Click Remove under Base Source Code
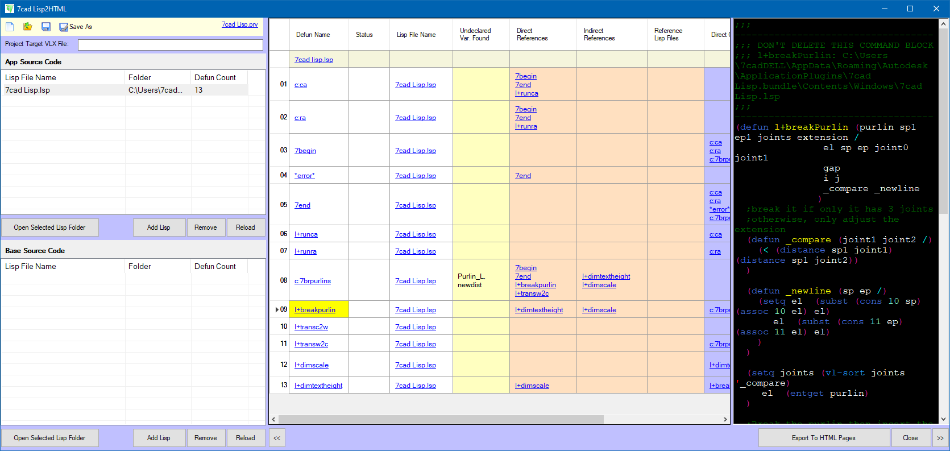The height and width of the screenshot is (451, 950). pyautogui.click(x=206, y=438)
